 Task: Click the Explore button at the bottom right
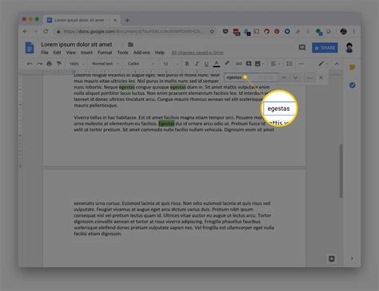point(332,258)
